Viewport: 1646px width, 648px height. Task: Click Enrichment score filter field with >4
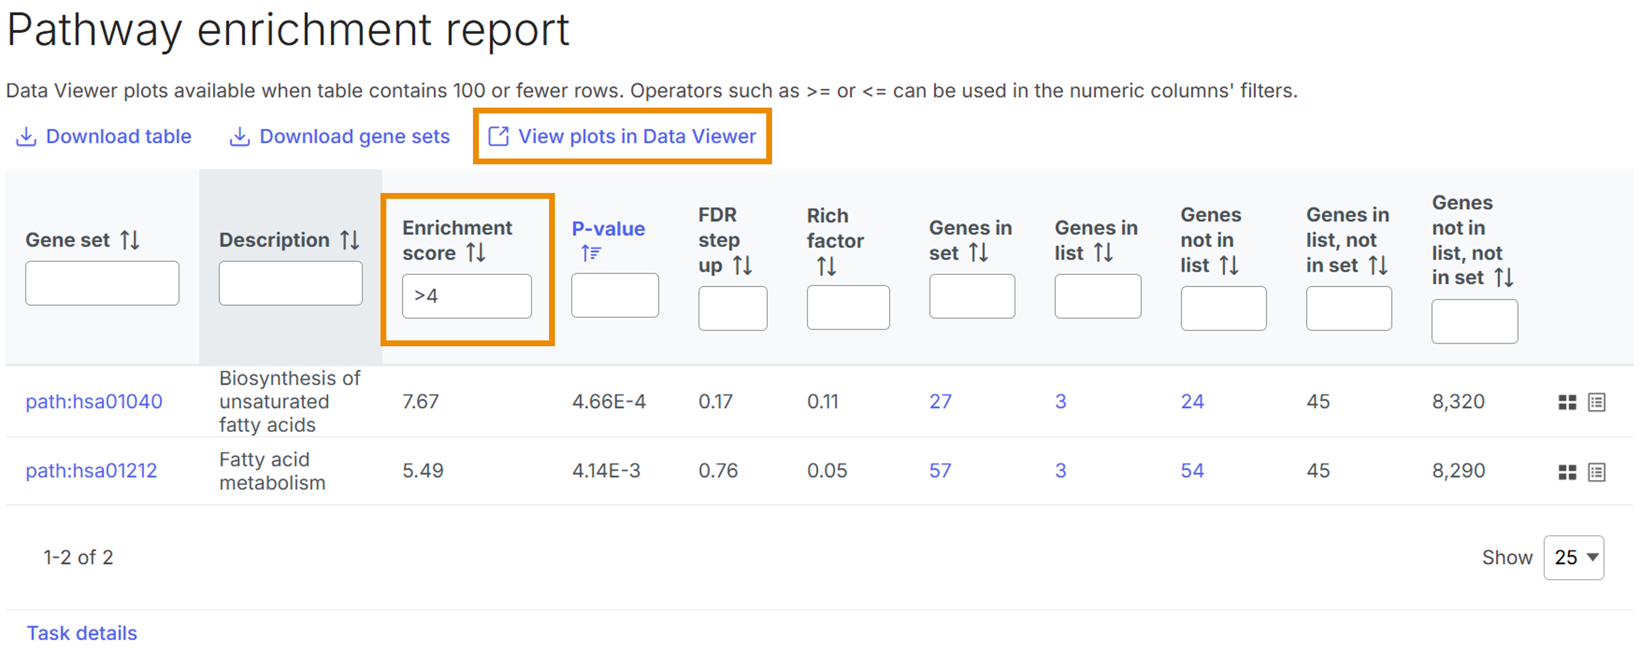tap(467, 297)
